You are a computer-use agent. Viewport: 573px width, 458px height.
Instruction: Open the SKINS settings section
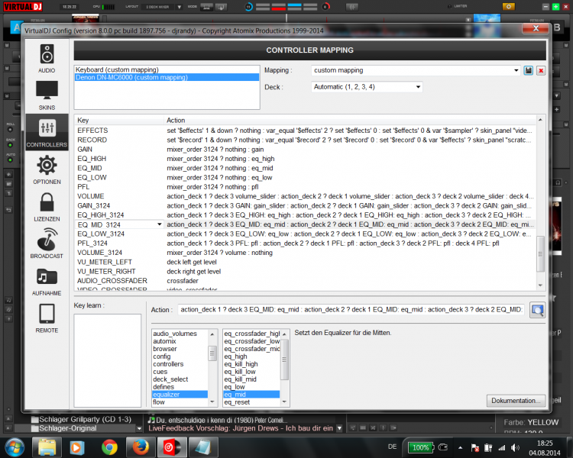coord(47,95)
